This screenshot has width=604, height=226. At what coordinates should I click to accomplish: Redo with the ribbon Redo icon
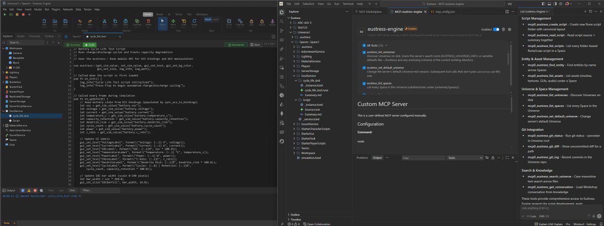[90, 22]
